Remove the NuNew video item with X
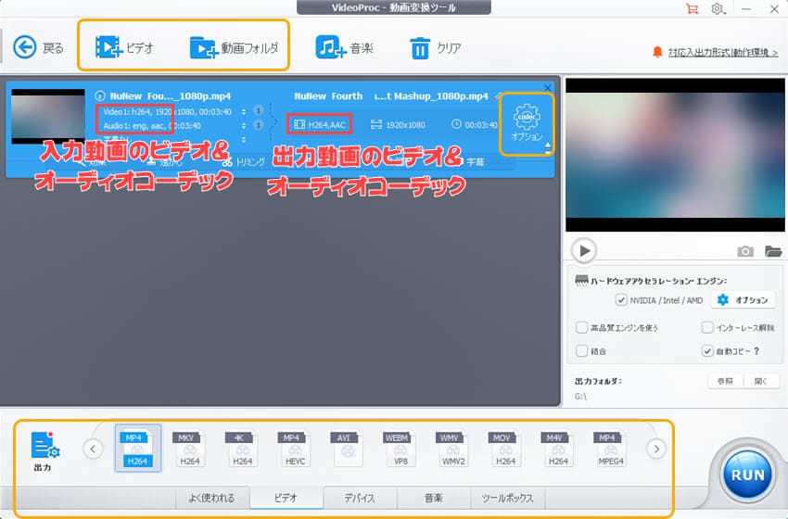 [547, 88]
